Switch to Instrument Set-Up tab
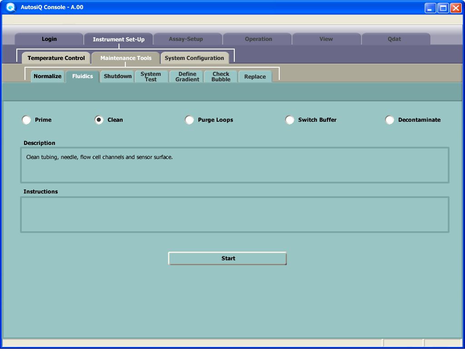The width and height of the screenshot is (465, 357). click(x=119, y=39)
